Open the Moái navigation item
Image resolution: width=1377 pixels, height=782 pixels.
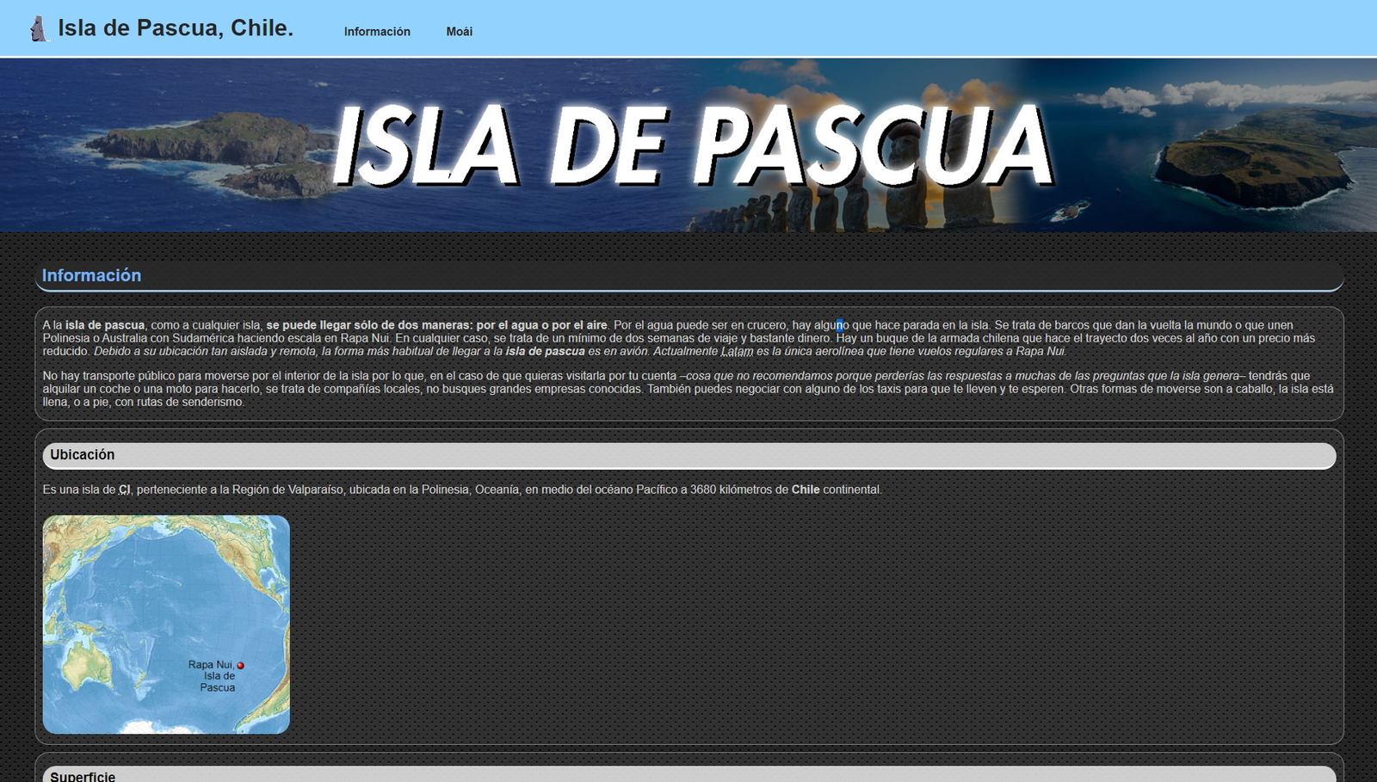[459, 32]
